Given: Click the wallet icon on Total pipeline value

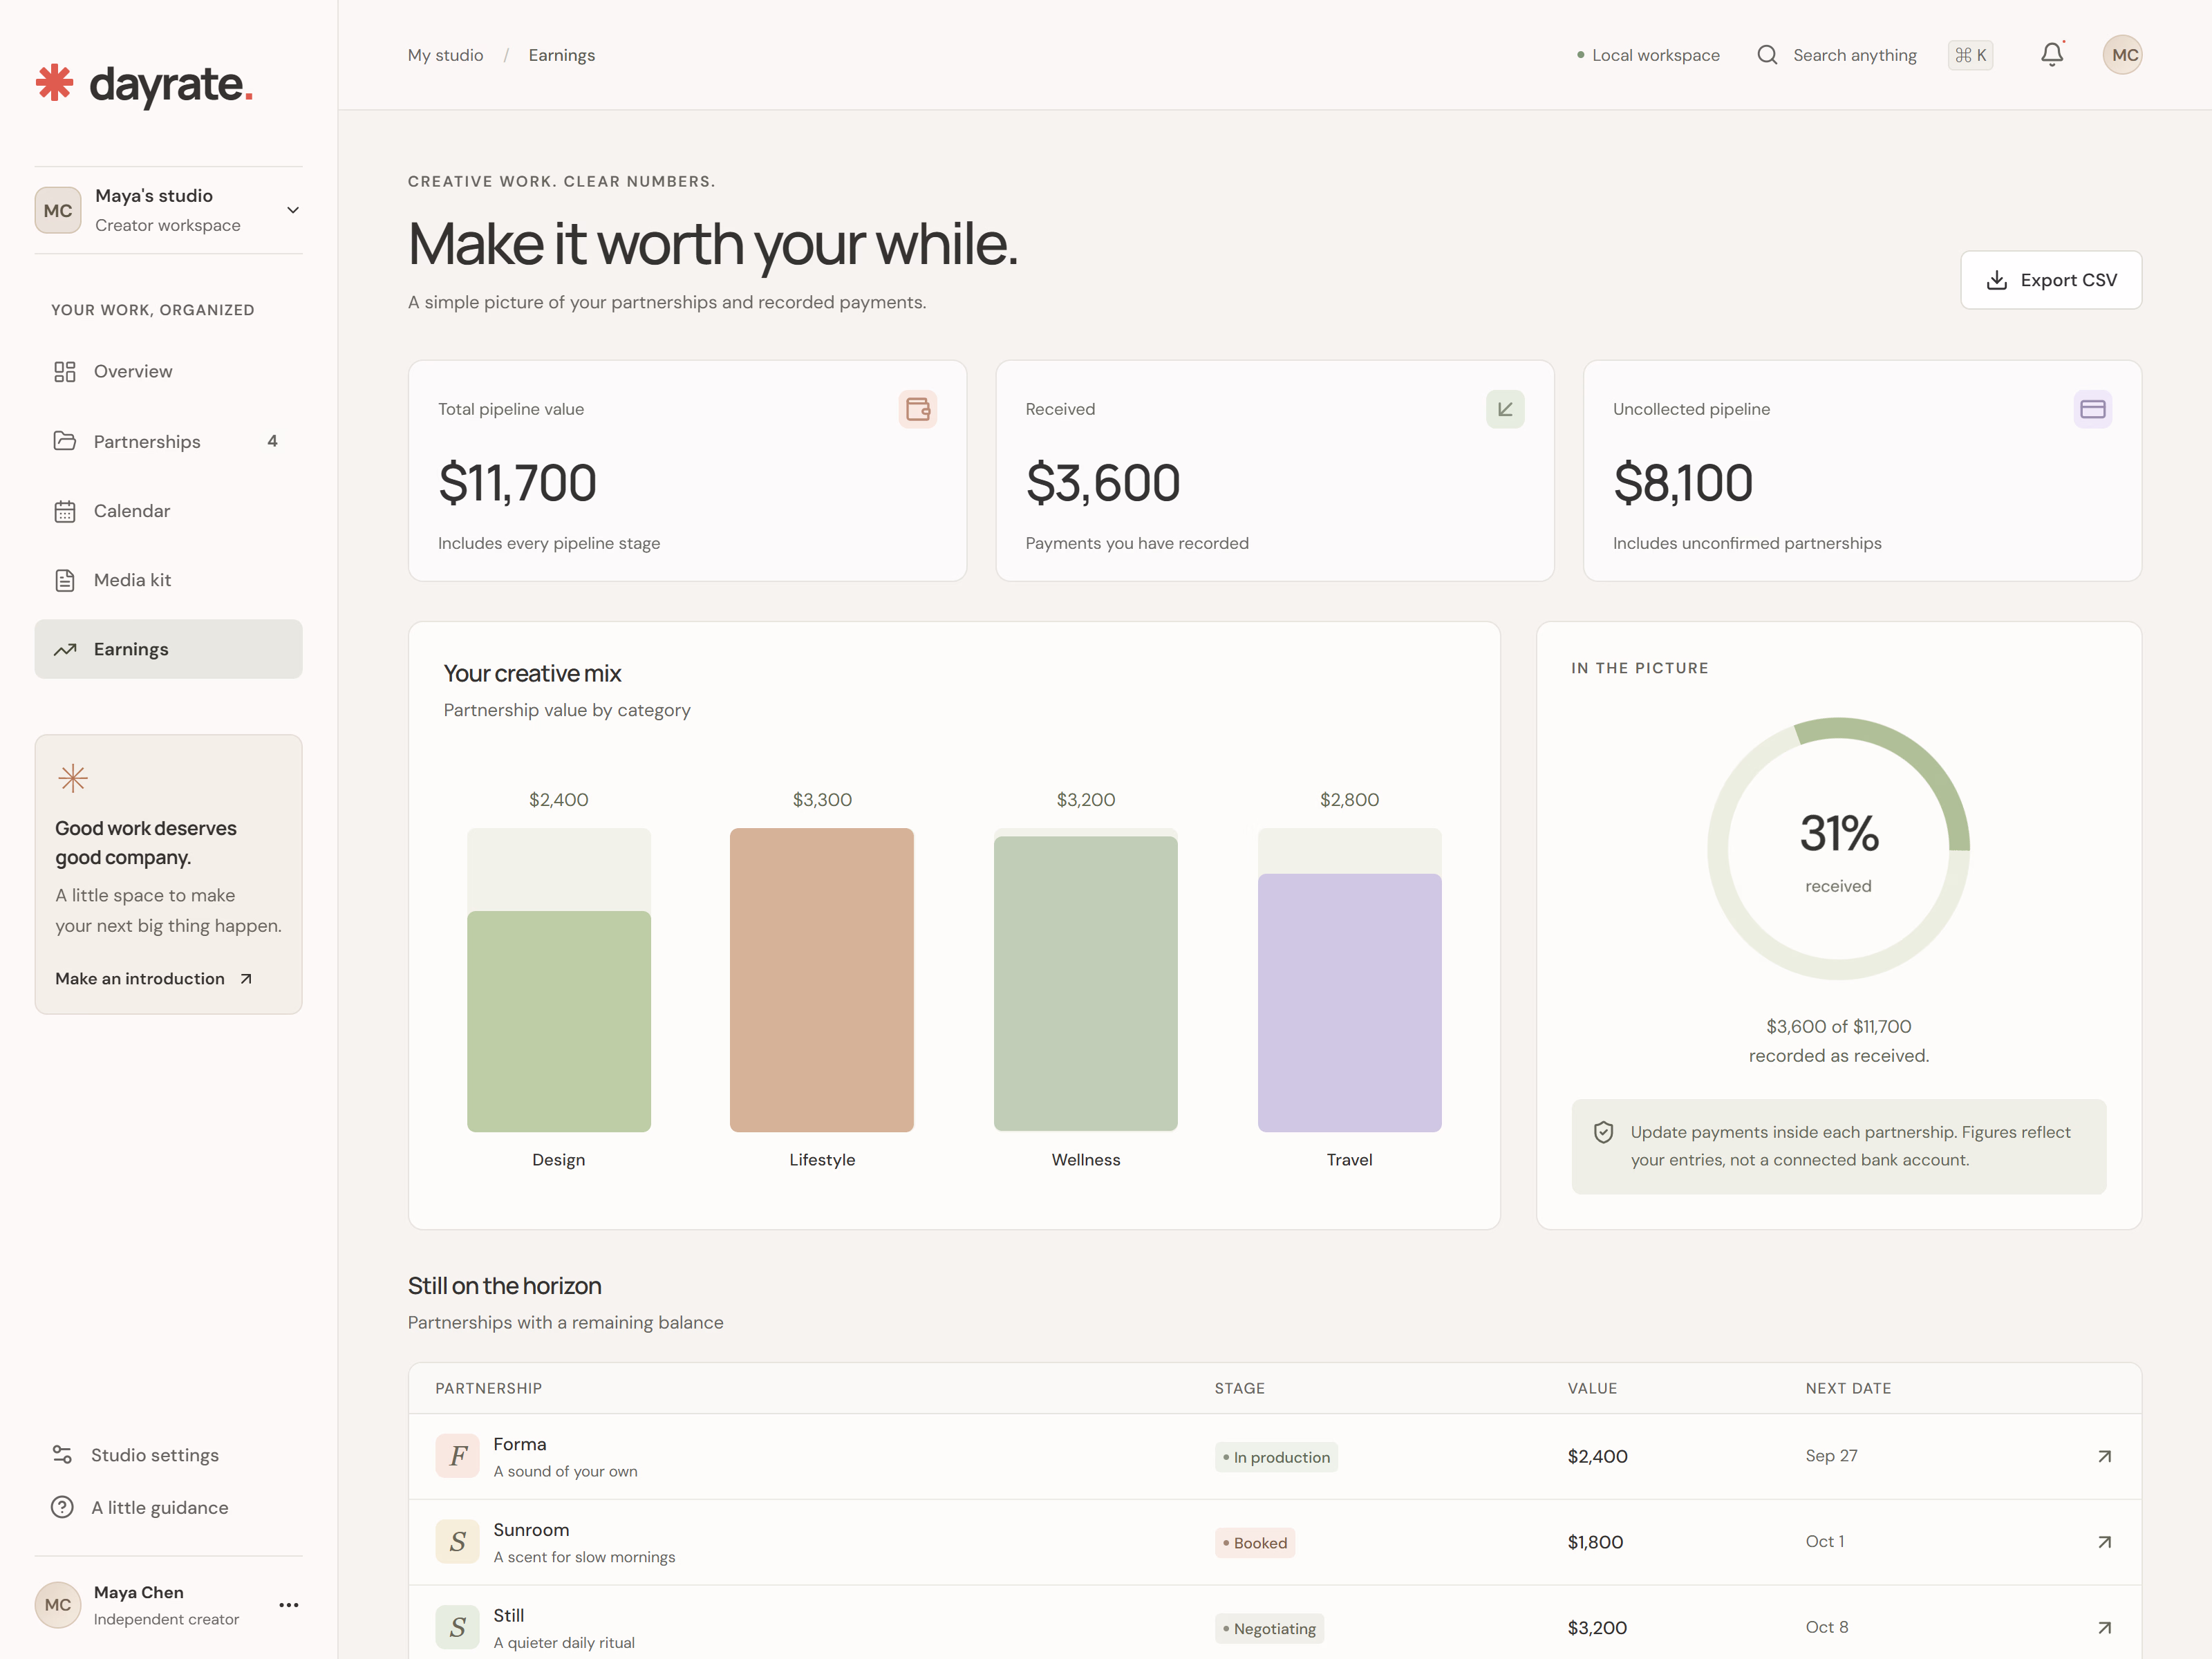Looking at the screenshot, I should 917,409.
